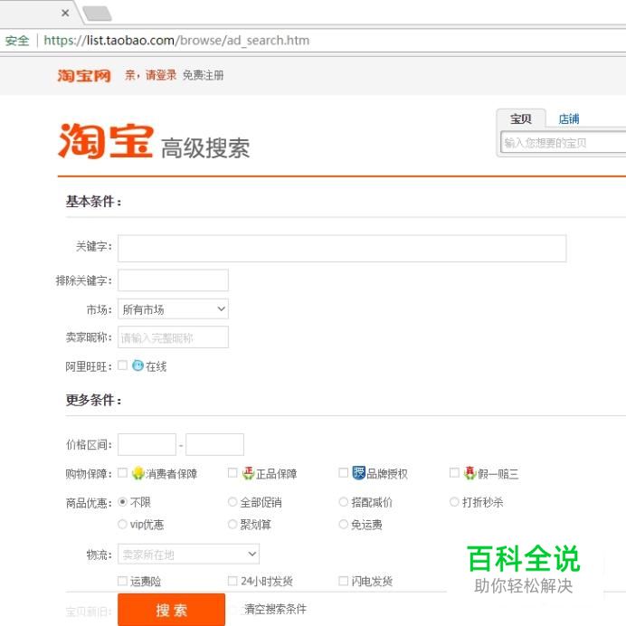
Task: Select the 全部促销 radio option
Action: 232,502
